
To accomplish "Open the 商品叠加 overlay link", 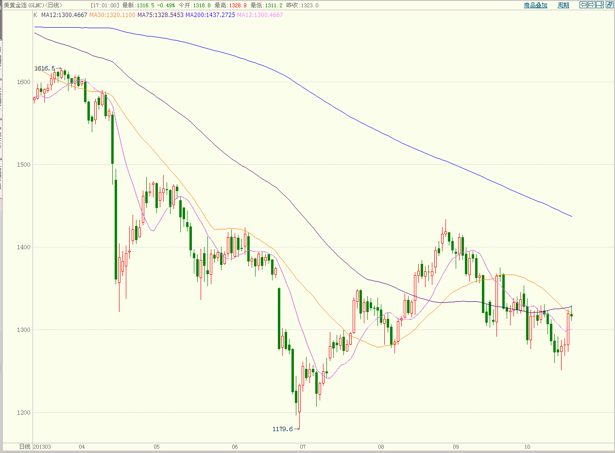I will point(536,5).
